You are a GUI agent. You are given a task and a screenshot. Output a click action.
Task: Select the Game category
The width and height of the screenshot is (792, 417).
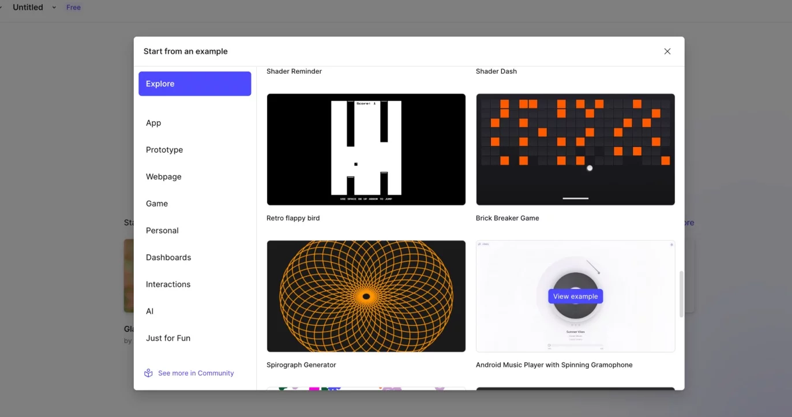(157, 204)
